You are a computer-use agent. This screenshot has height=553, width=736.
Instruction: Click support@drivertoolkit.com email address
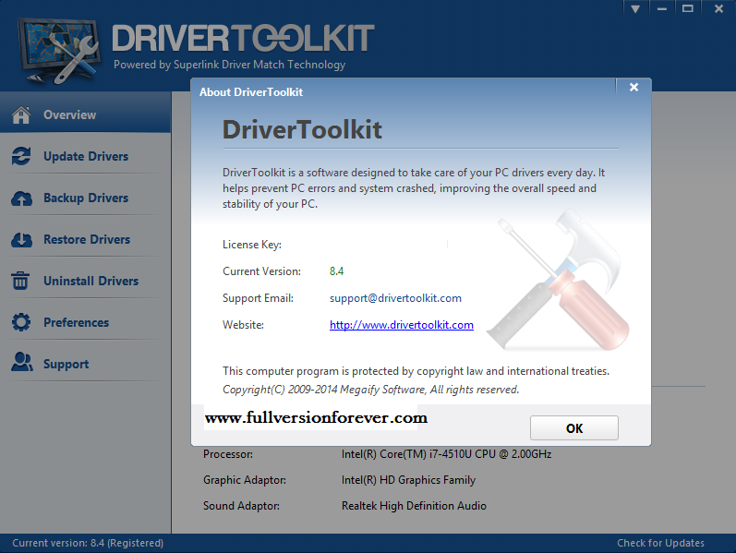pos(395,298)
